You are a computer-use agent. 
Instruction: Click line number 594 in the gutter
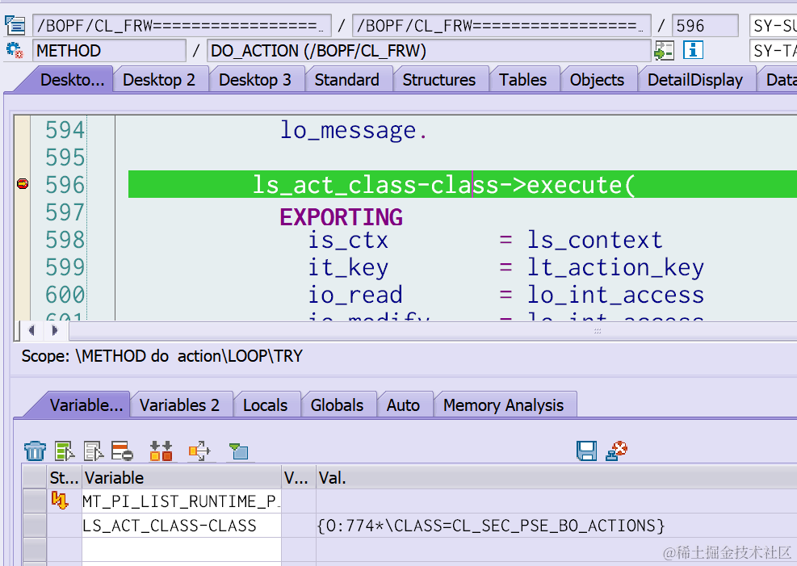65,130
